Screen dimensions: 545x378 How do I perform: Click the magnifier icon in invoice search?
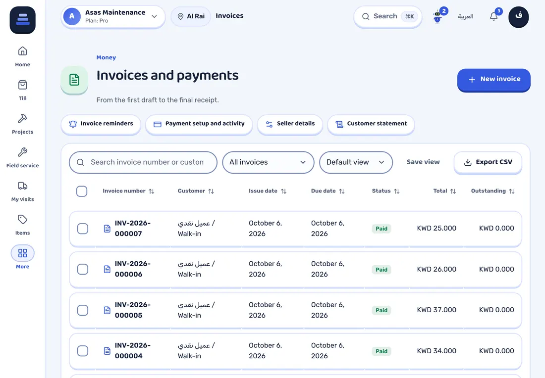(x=80, y=162)
